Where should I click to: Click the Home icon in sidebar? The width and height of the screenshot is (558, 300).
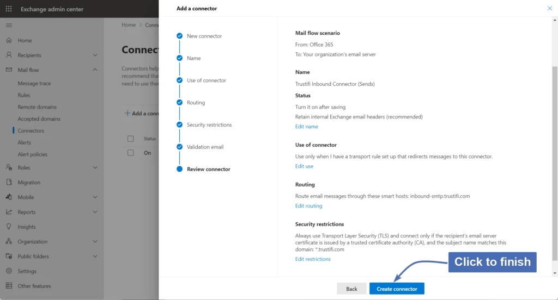(x=9, y=41)
